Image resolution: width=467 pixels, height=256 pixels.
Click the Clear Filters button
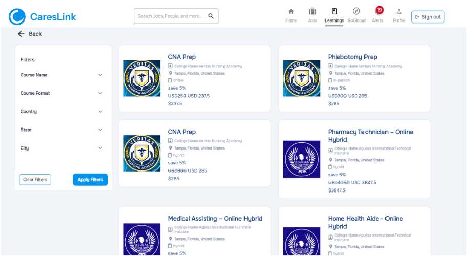click(x=35, y=180)
